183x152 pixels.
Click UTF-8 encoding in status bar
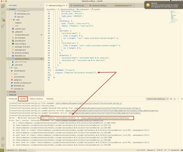(159, 150)
